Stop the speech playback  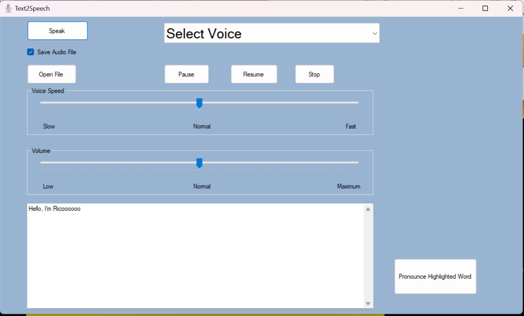click(314, 74)
